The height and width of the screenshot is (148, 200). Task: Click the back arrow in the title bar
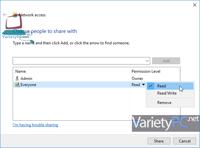coord(5,15)
